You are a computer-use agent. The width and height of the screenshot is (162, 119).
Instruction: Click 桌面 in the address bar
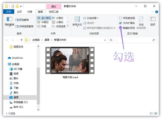(47, 40)
